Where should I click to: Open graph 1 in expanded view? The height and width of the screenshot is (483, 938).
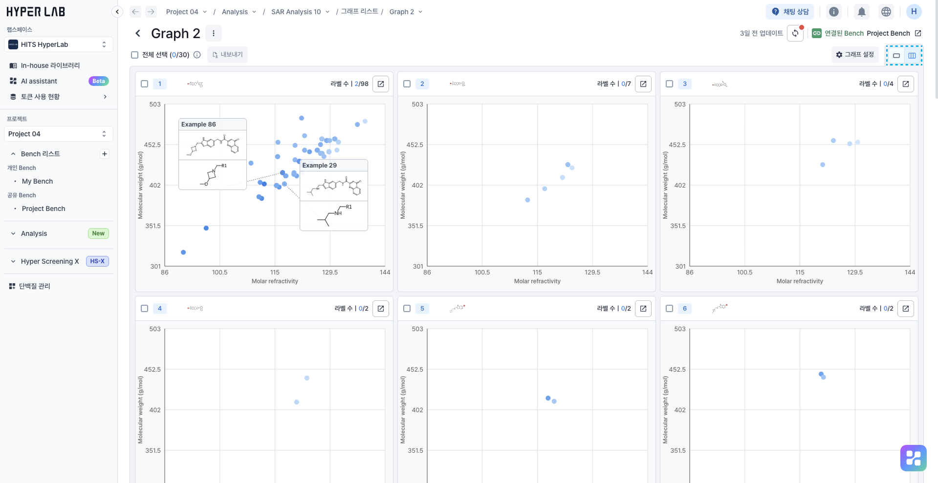point(380,84)
